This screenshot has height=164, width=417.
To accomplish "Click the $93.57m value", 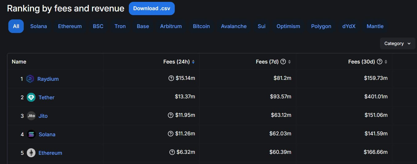I will (x=281, y=97).
